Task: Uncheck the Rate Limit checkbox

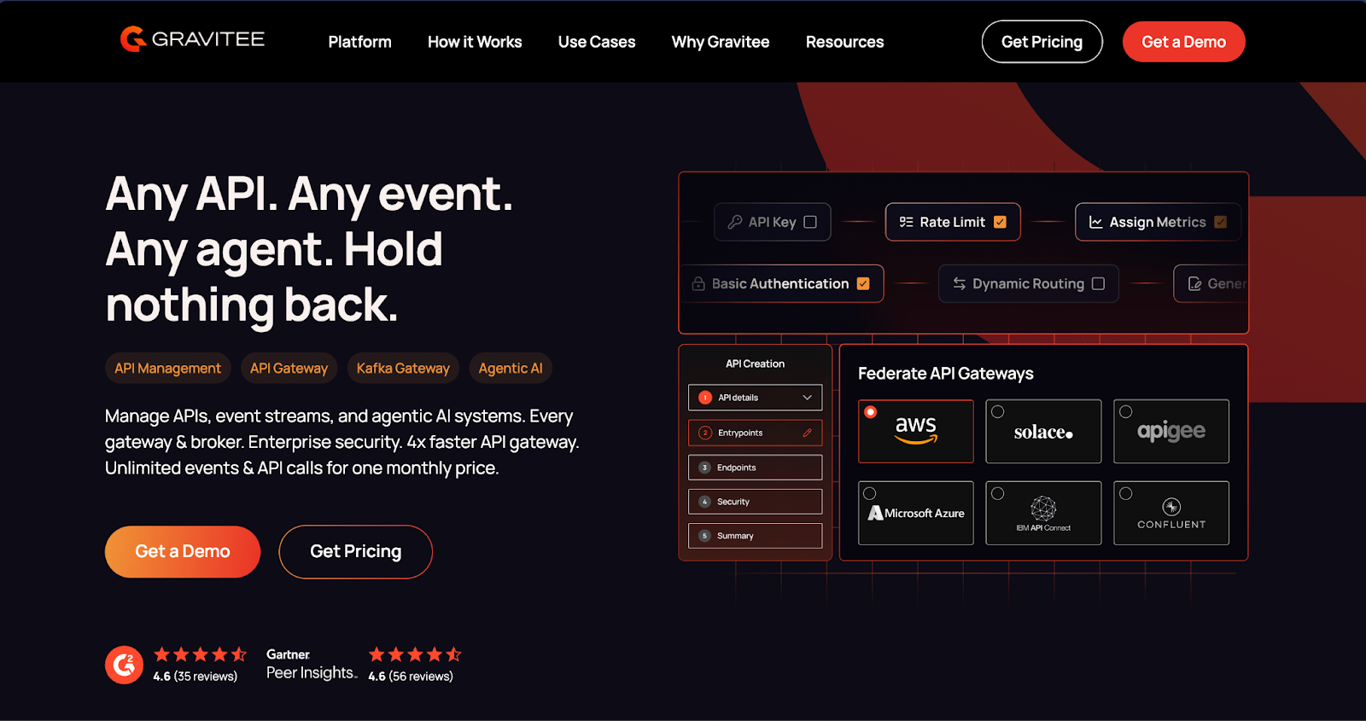Action: tap(1000, 222)
